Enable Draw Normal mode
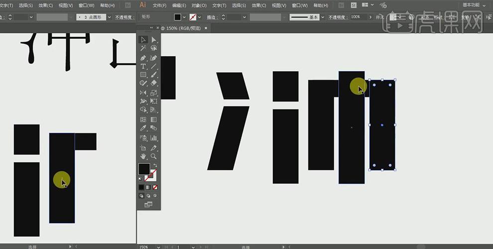This screenshot has width=493, height=249. 141,196
